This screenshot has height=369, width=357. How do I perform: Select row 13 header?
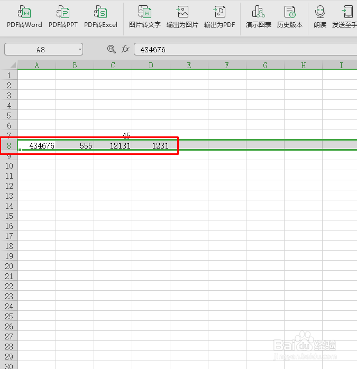click(9, 196)
